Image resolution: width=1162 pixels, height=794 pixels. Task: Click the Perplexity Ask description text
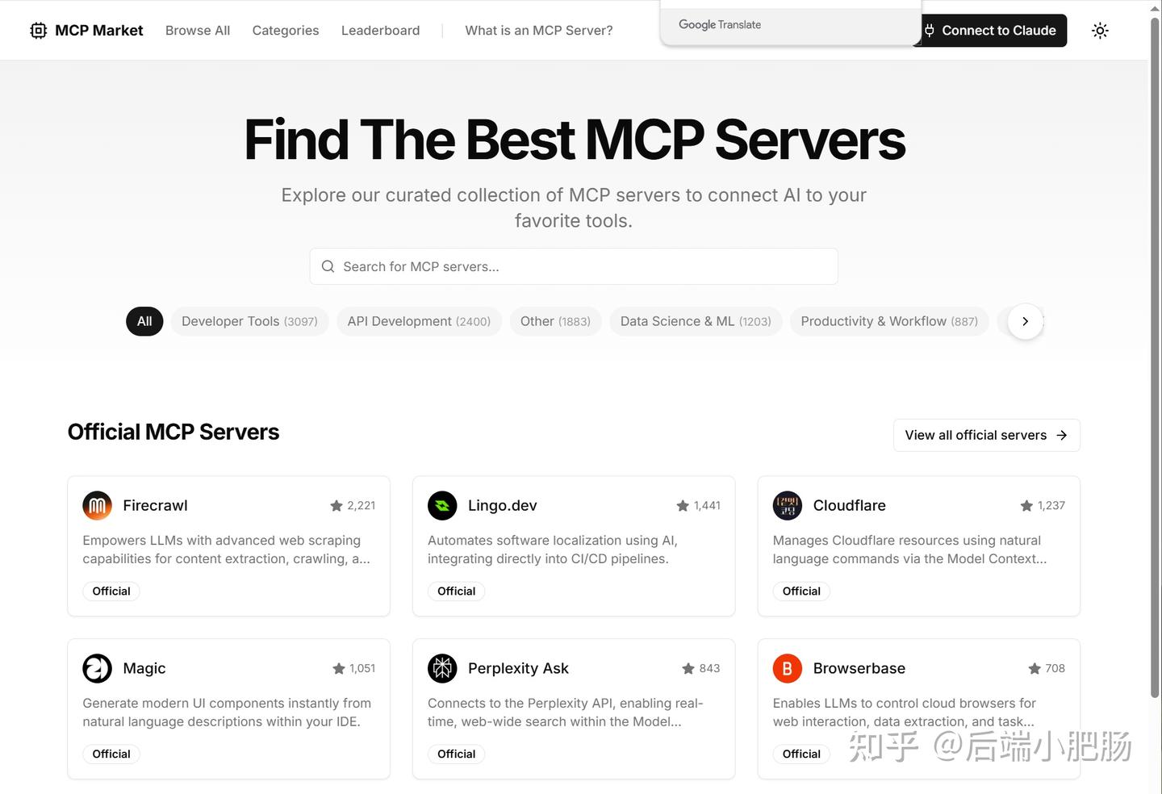pos(566,713)
